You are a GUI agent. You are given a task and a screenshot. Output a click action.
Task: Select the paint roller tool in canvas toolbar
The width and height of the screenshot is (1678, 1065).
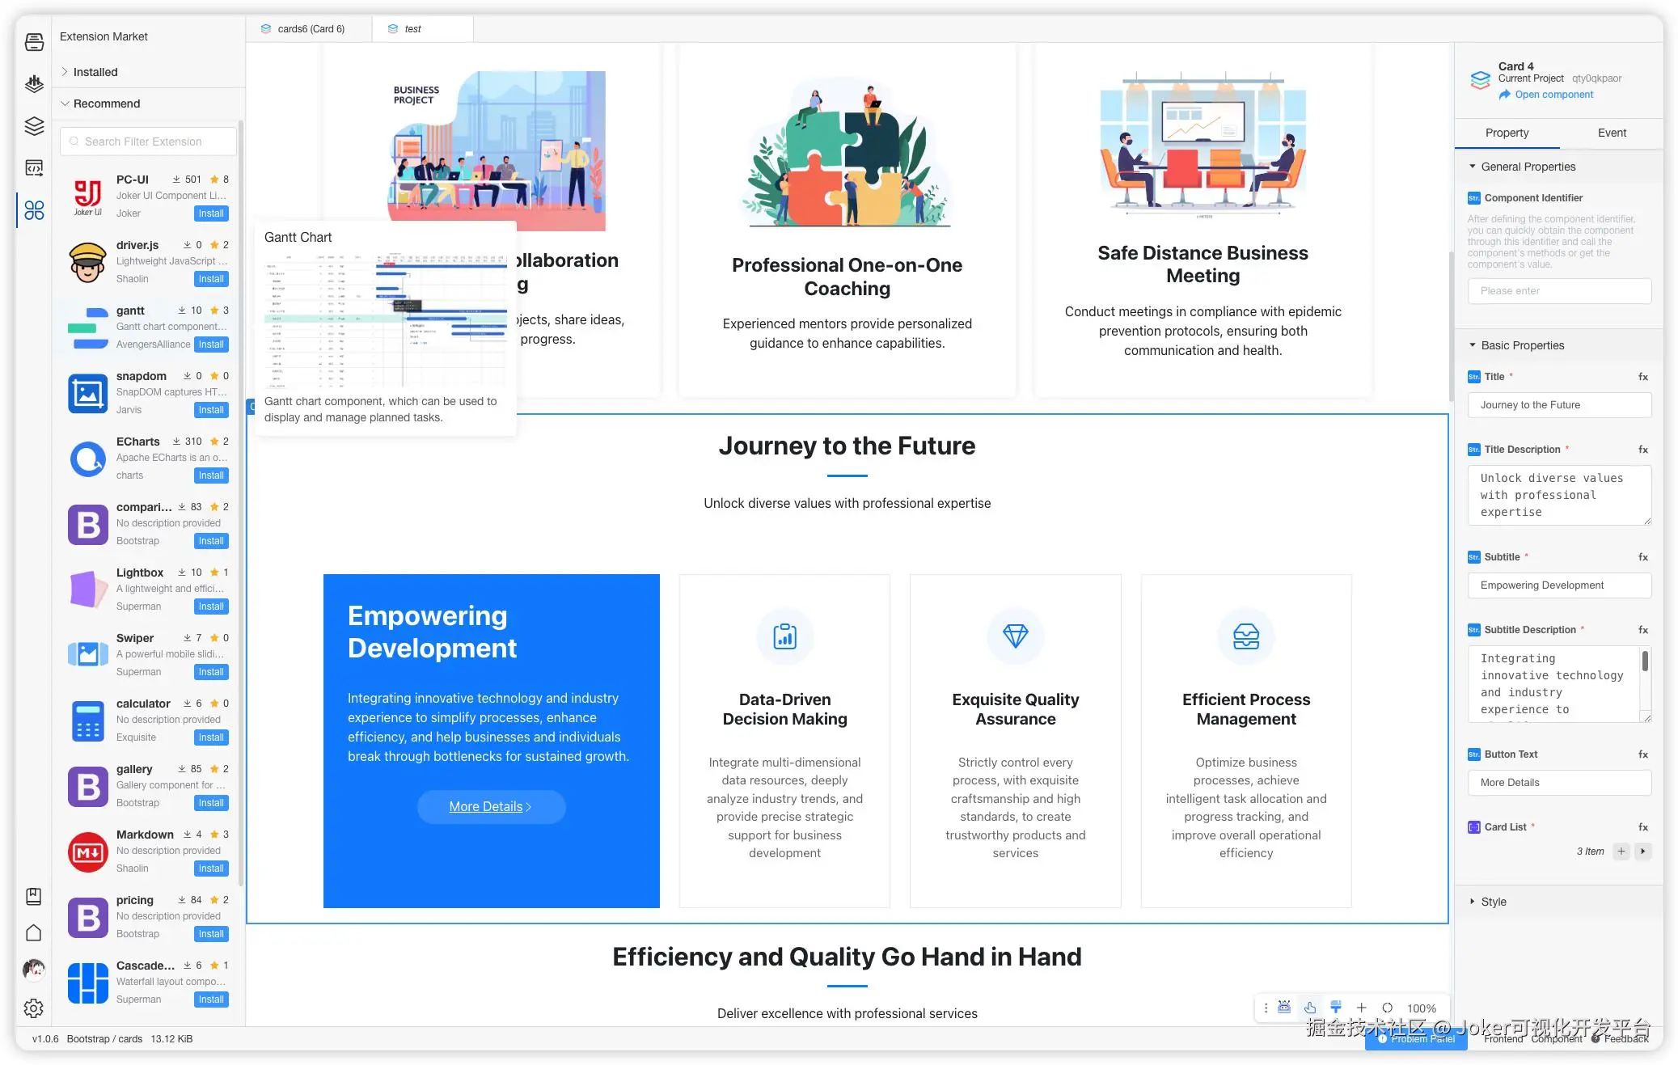point(1336,1008)
